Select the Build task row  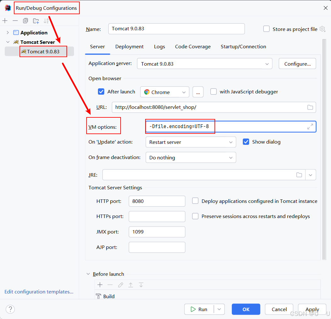click(x=208, y=296)
